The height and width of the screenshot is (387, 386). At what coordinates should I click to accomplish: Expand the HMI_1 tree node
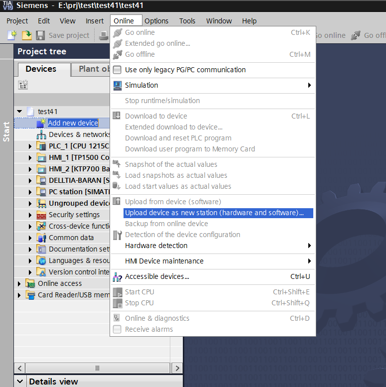[30, 157]
